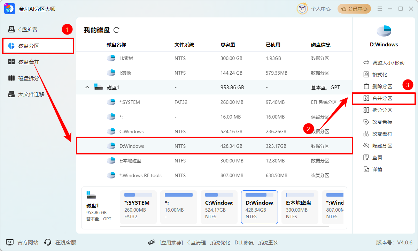Open the 官方网站 link
This screenshot has height=251, width=418.
(x=23, y=242)
